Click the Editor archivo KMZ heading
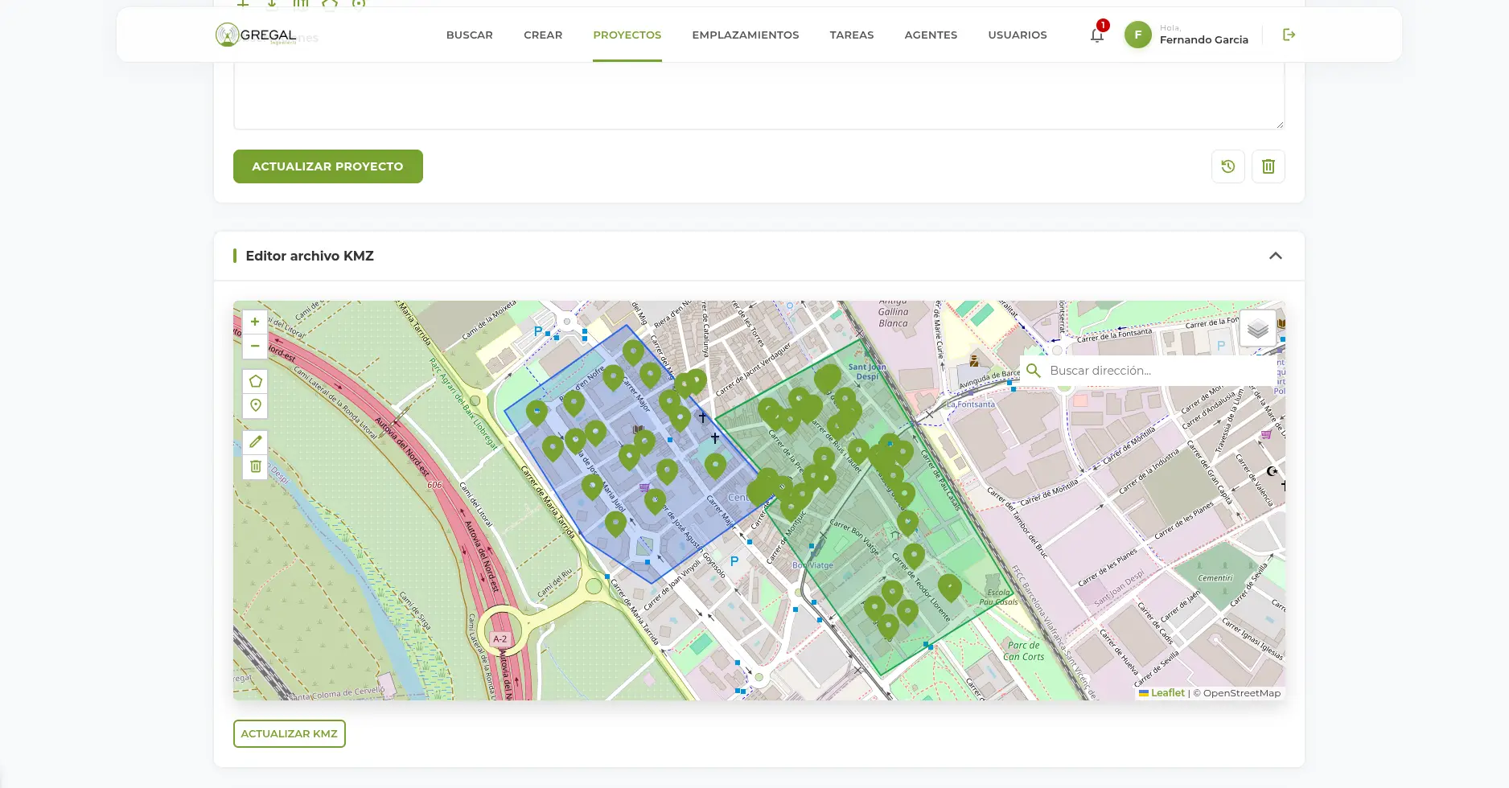Screen dimensions: 1509x788 [x=310, y=256]
